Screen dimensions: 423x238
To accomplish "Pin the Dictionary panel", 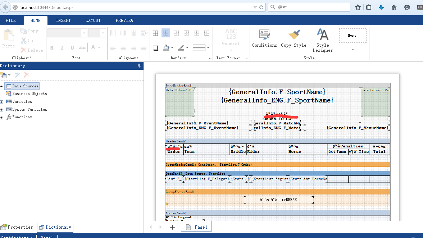I will [x=139, y=66].
